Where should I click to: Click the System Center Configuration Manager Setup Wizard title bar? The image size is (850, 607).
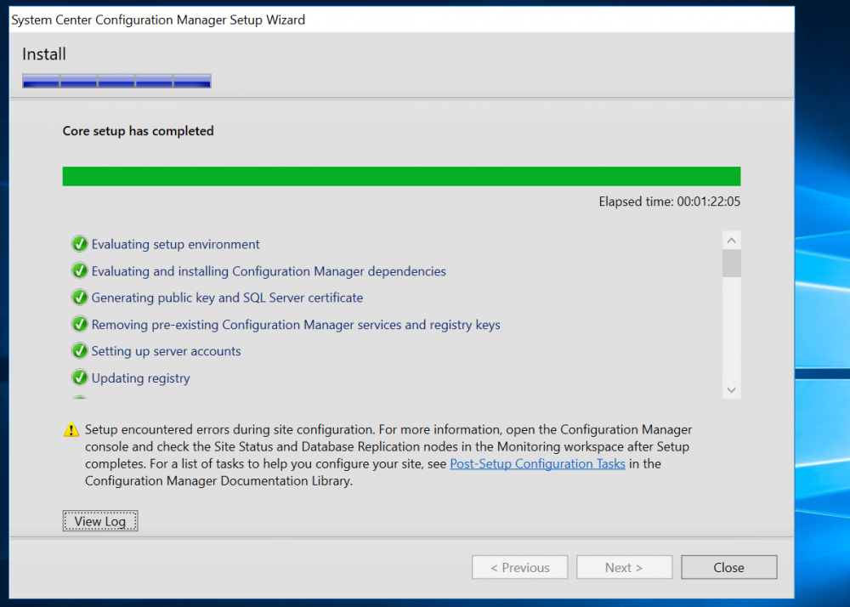tap(401, 20)
